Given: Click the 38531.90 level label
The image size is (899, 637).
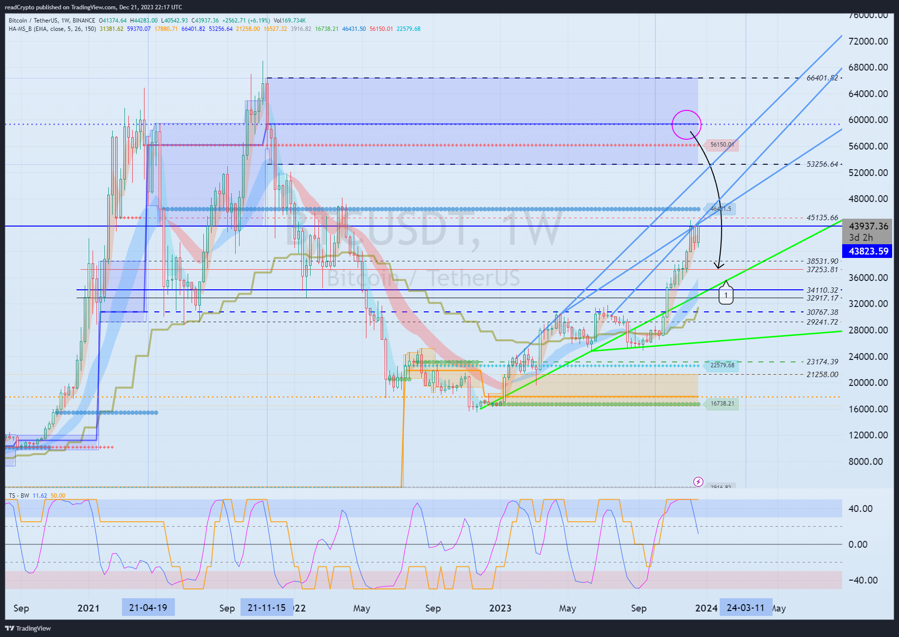Looking at the screenshot, I should click(822, 261).
